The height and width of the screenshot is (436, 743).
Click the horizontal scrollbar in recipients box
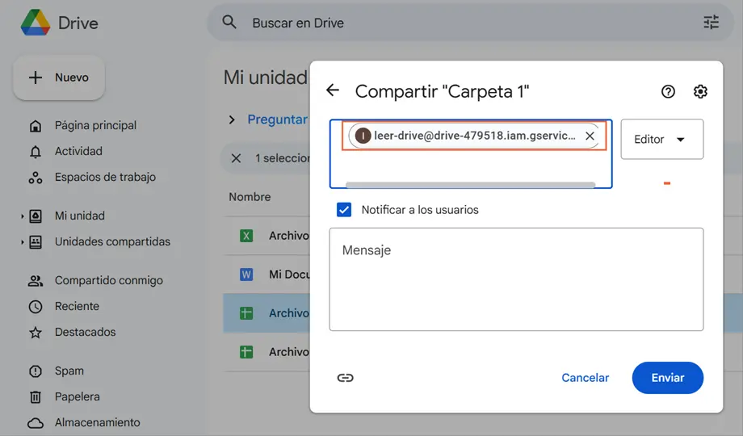[471, 185]
